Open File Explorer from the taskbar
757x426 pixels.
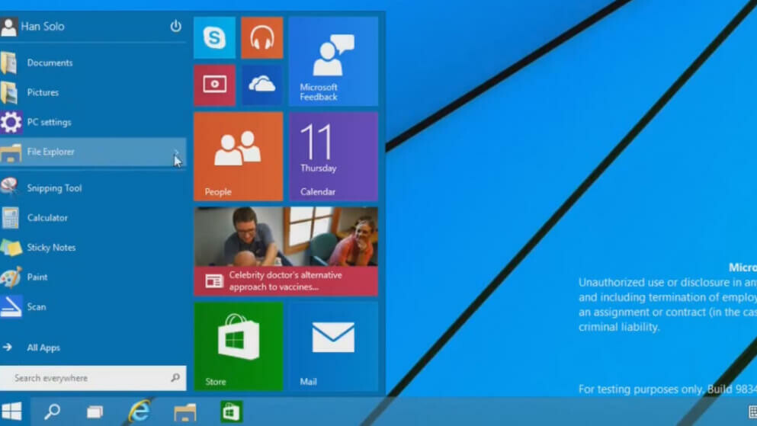point(185,412)
